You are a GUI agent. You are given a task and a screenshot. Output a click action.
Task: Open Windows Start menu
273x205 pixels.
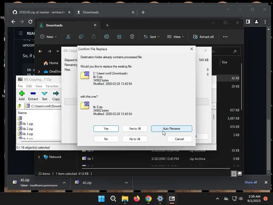[101, 199]
